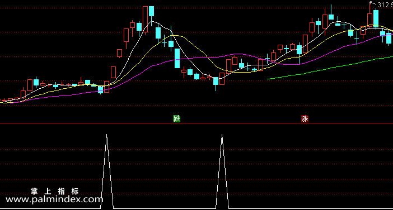Click the red divider line between chart panels
This screenshot has width=393, height=210.
196,123
